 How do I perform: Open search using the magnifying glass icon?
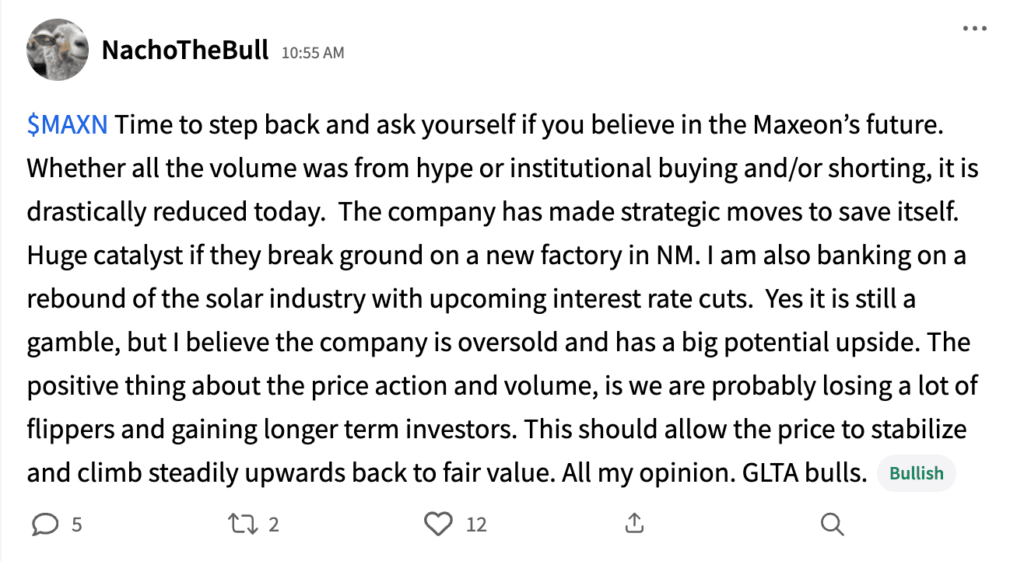coord(831,524)
